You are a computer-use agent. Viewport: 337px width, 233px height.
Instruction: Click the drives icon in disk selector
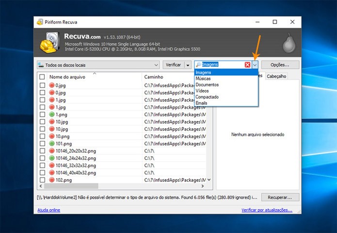coord(41,65)
